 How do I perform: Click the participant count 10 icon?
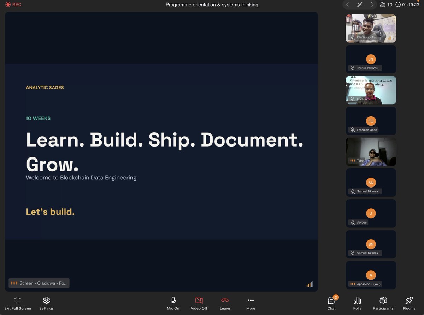386,5
